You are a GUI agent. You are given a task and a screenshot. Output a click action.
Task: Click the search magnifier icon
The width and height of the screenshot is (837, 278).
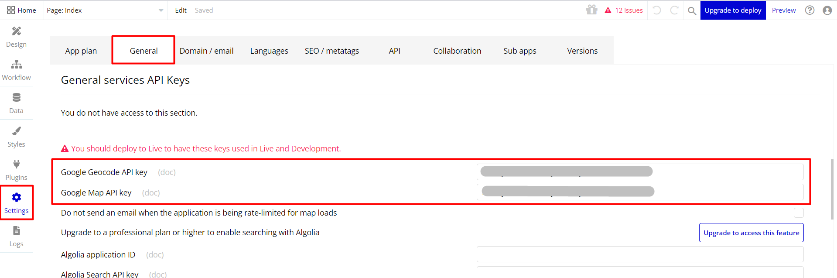692,10
